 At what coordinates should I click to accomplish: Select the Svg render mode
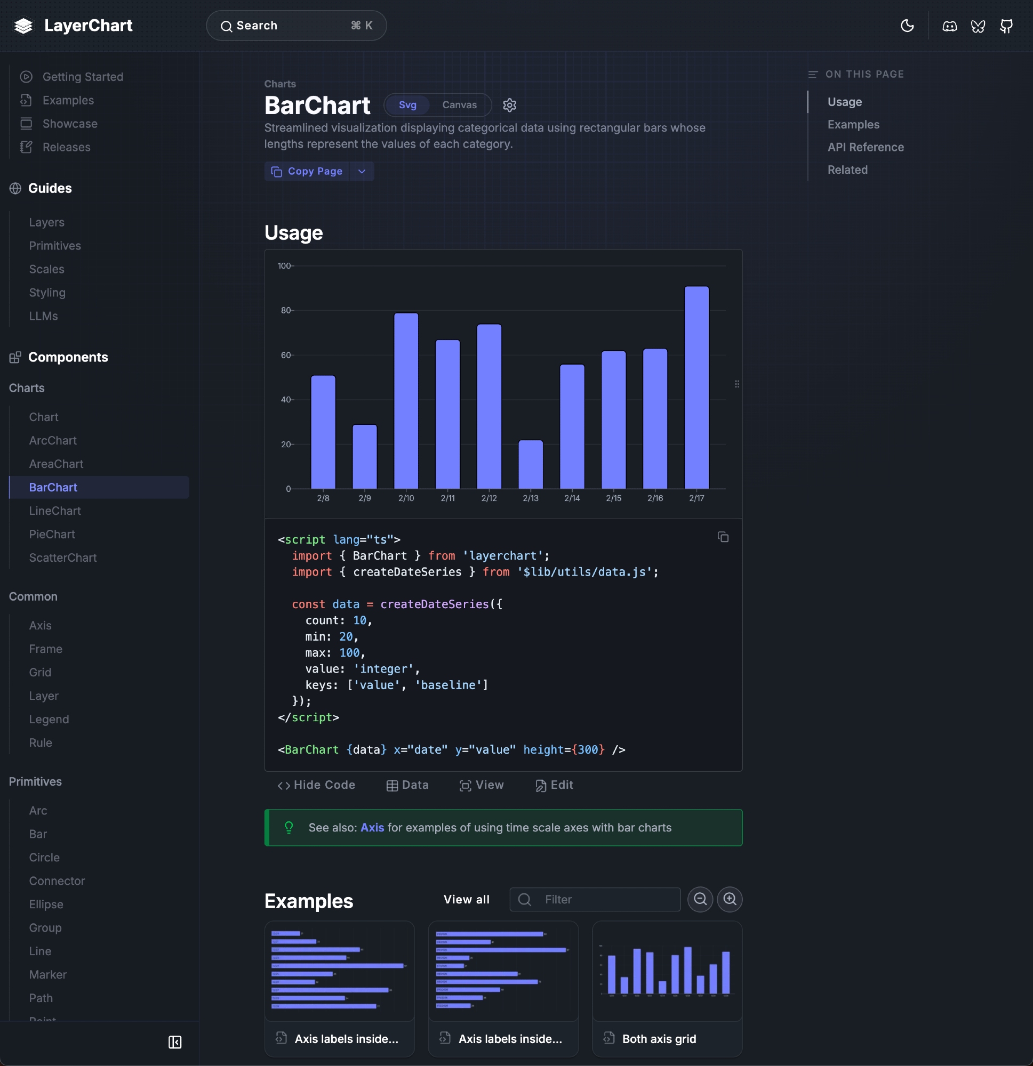pyautogui.click(x=407, y=105)
